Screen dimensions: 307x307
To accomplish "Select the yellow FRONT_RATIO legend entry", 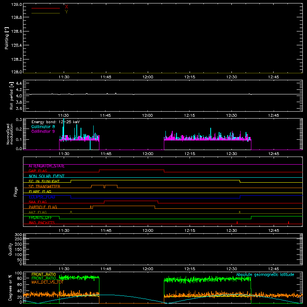I will click(x=44, y=274).
